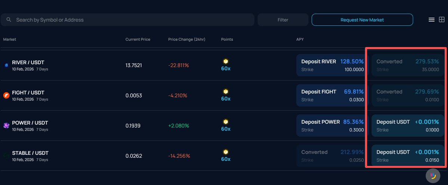448x185 pixels.
Task: Click the RIVER row points hexagon icon
Action: coord(226,62)
